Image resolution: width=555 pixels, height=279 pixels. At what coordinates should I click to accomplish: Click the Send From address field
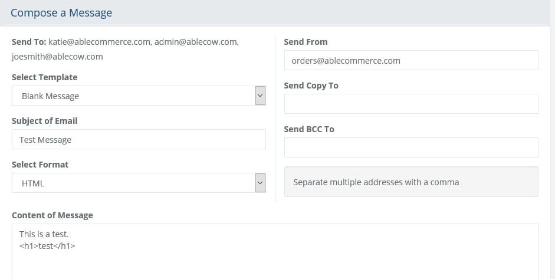coord(410,60)
